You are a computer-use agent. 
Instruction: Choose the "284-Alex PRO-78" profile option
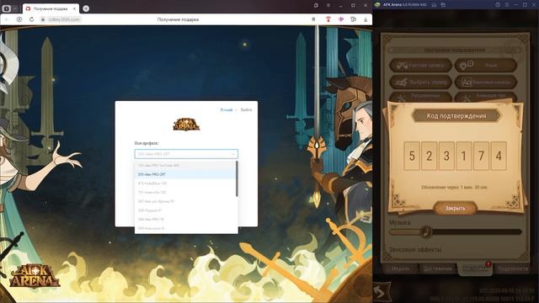pyautogui.click(x=185, y=219)
